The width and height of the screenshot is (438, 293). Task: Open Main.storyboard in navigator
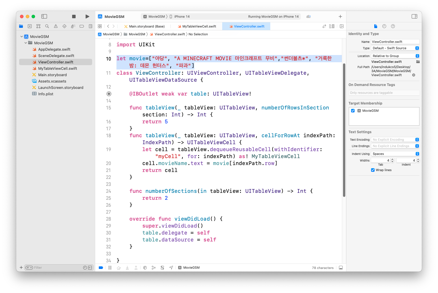52,75
